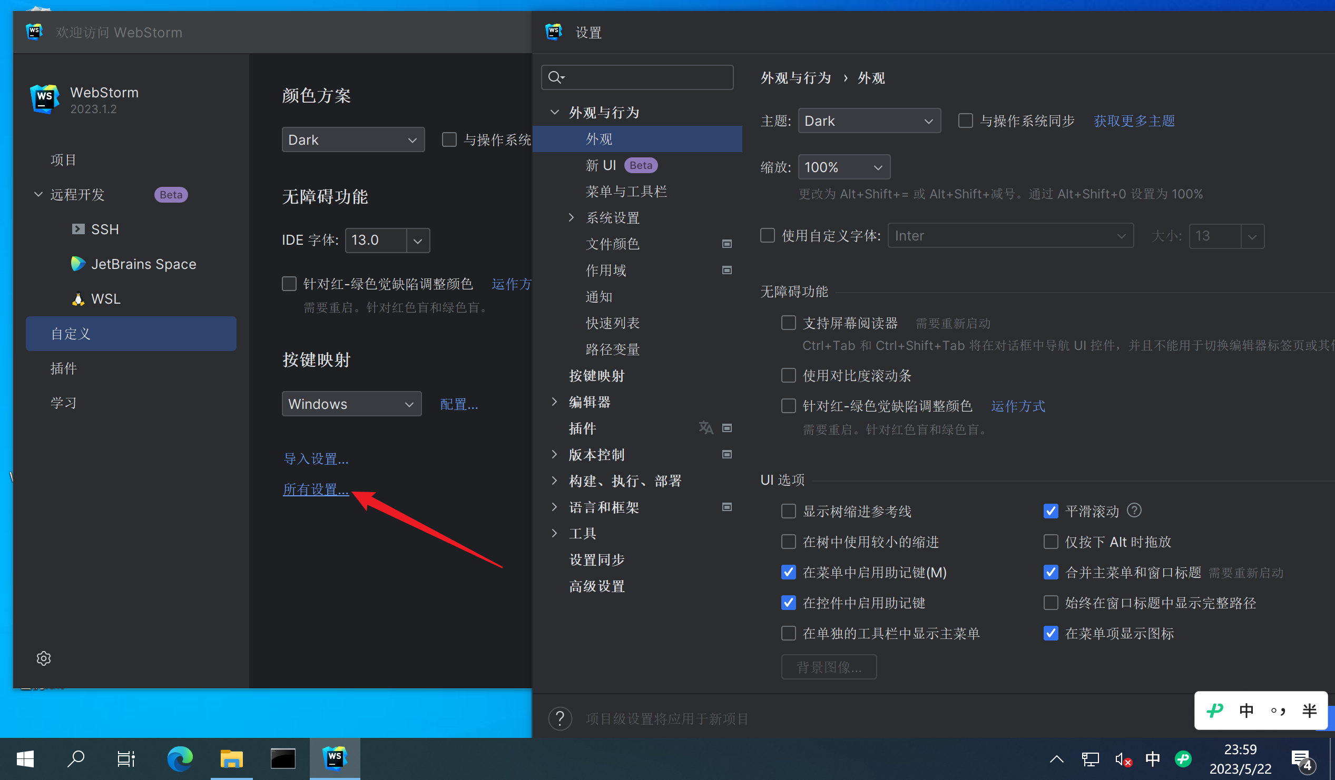1335x780 pixels.
Task: Click the WSL penguin icon
Action: pyautogui.click(x=78, y=299)
